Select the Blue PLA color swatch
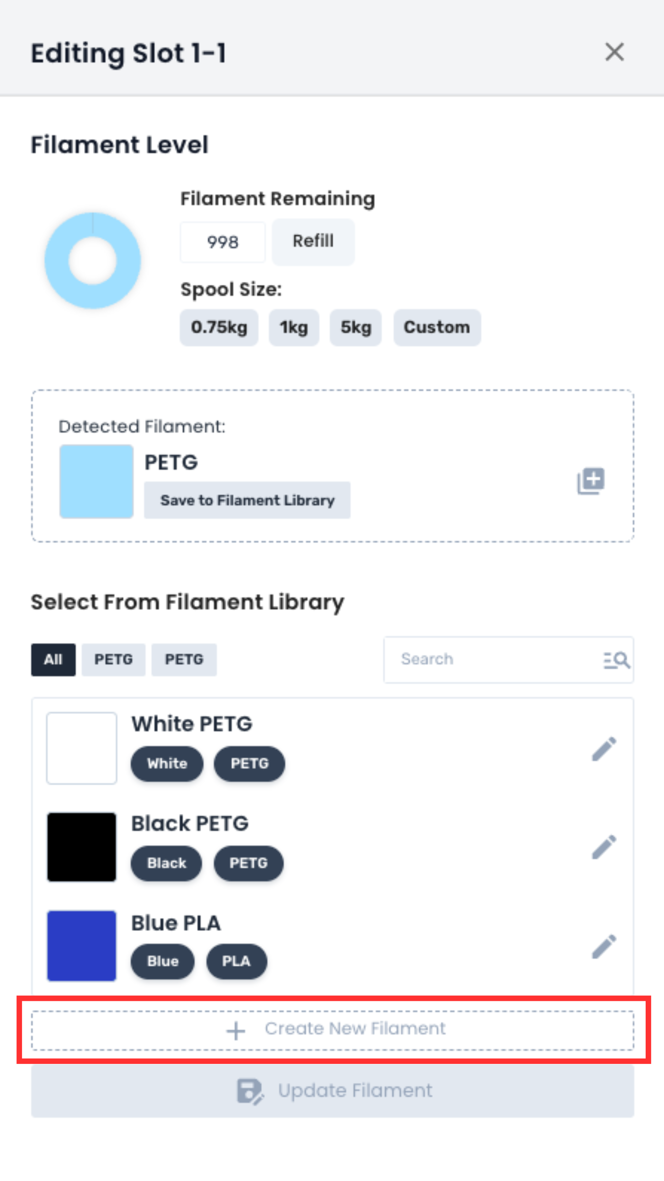Image resolution: width=664 pixels, height=1181 pixels. 82,946
